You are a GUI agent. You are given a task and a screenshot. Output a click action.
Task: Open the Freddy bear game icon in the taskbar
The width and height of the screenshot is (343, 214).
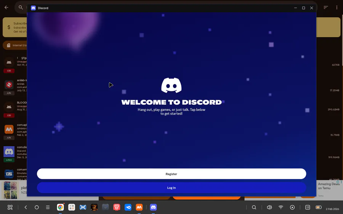[x=94, y=207]
